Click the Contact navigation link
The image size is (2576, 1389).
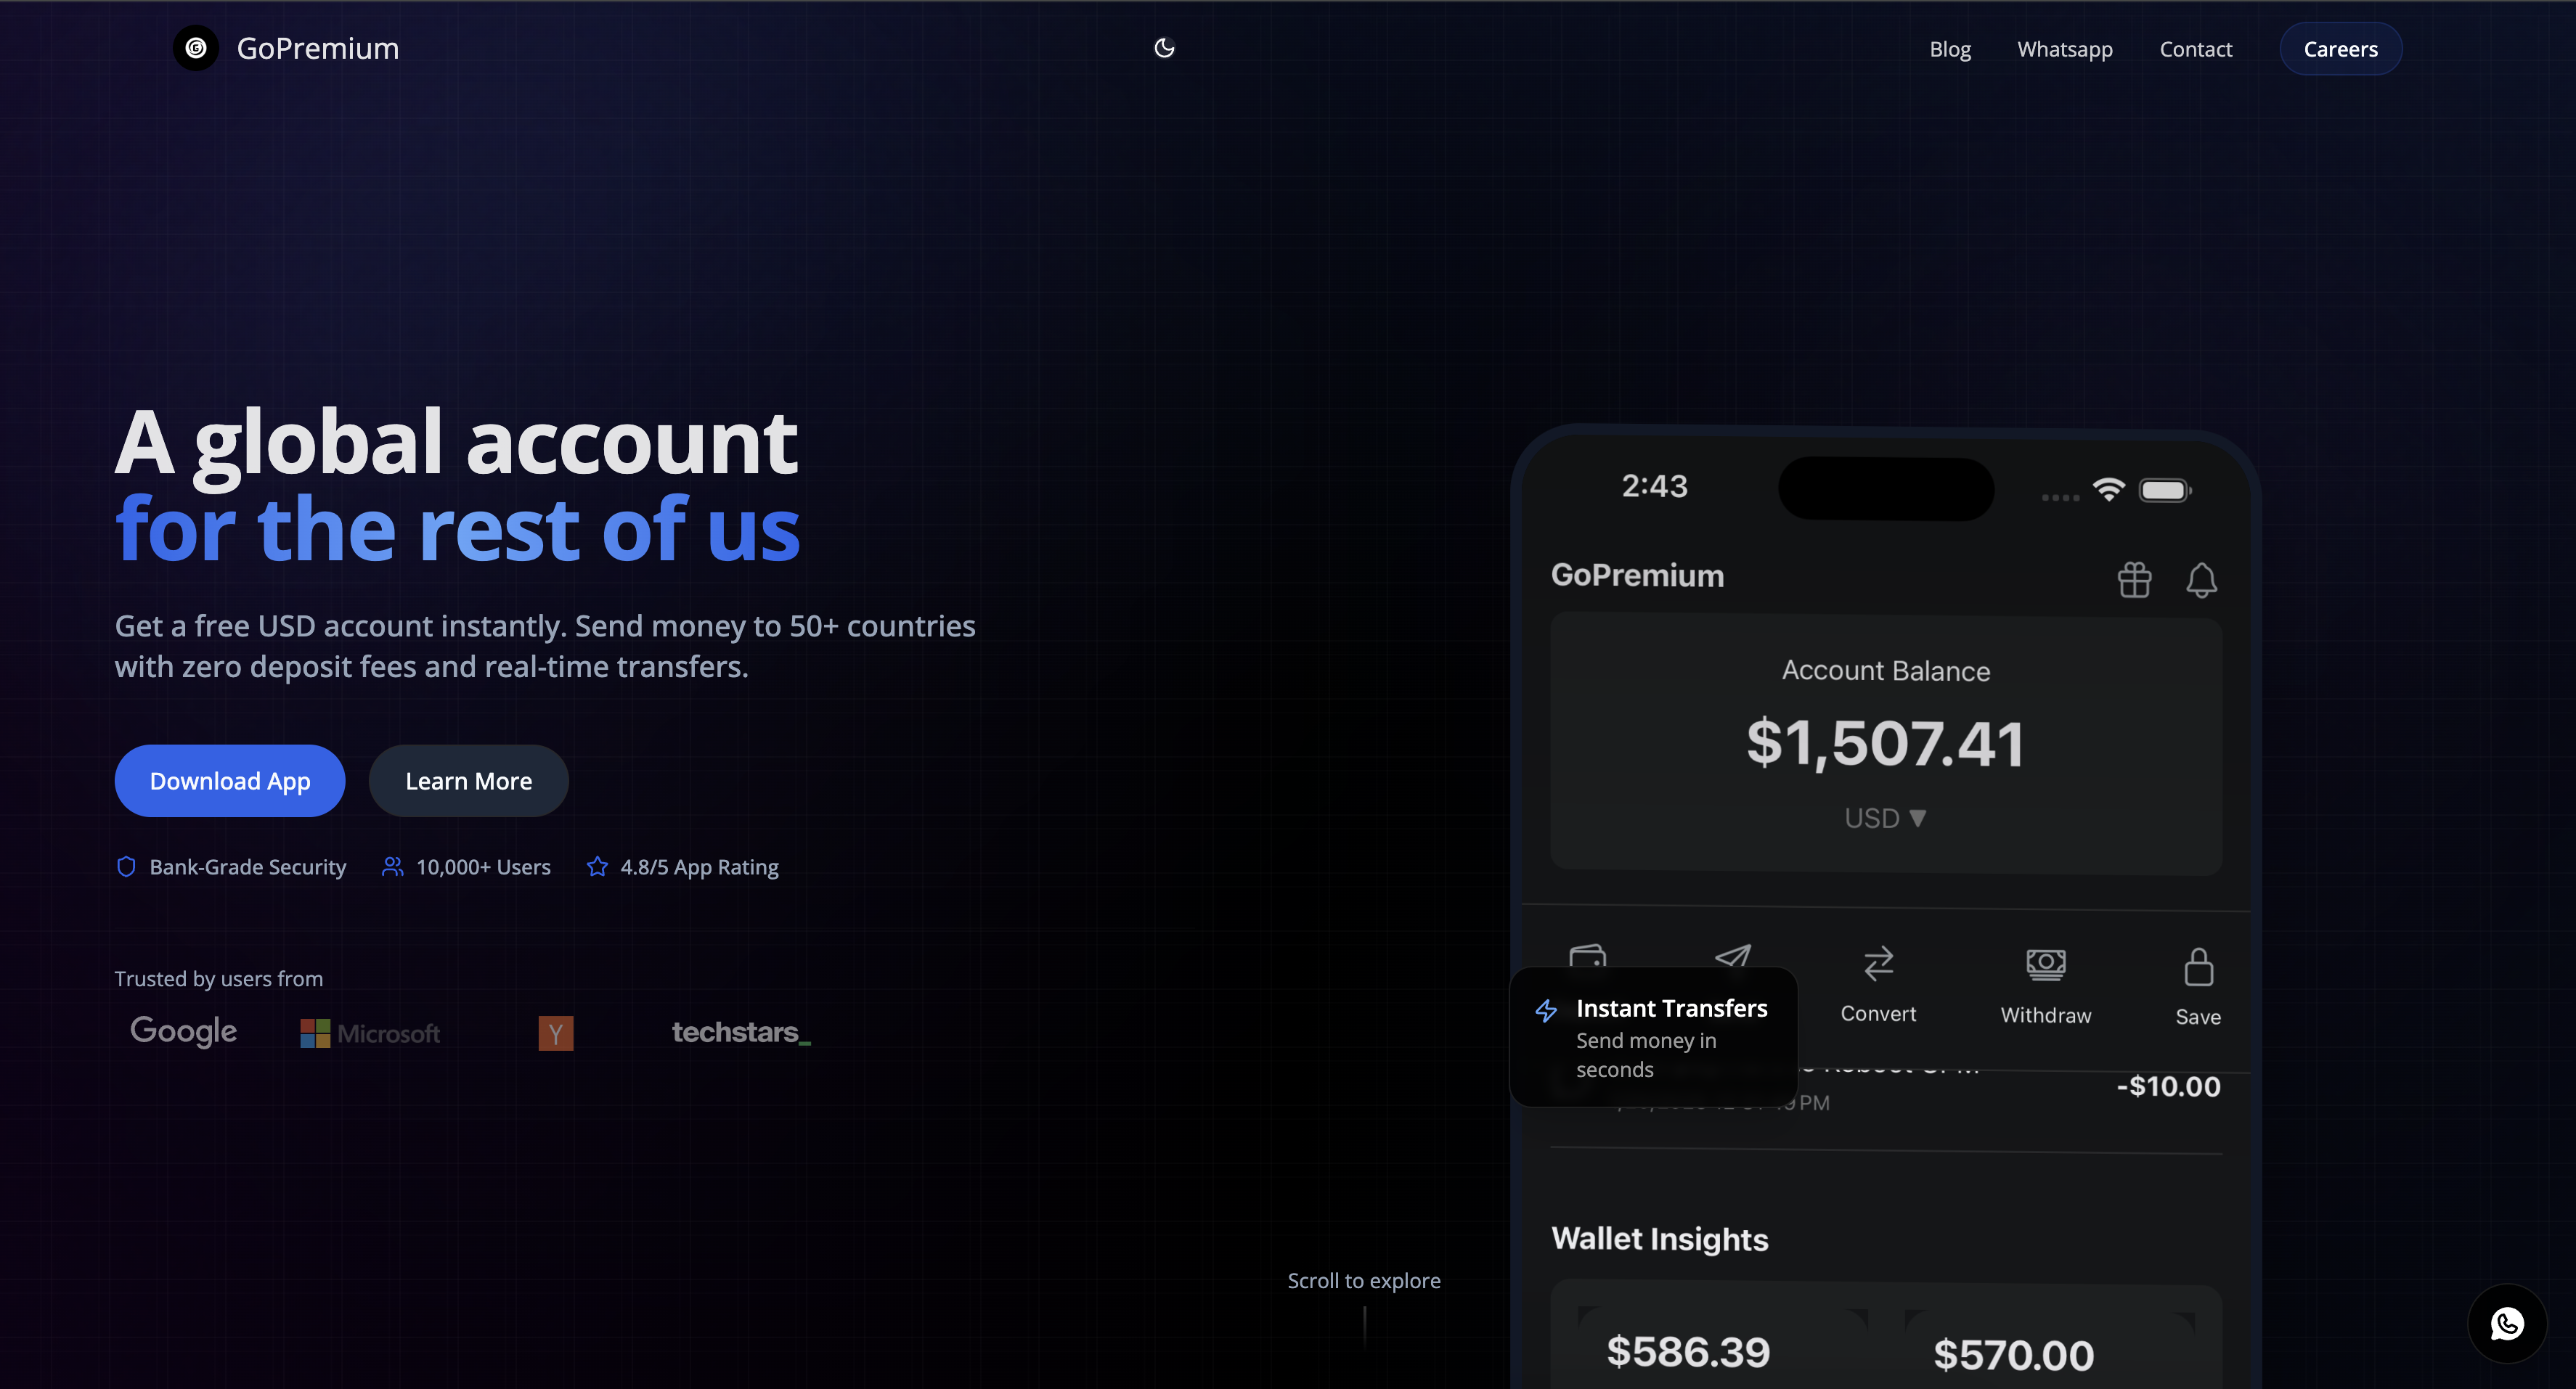click(2195, 48)
